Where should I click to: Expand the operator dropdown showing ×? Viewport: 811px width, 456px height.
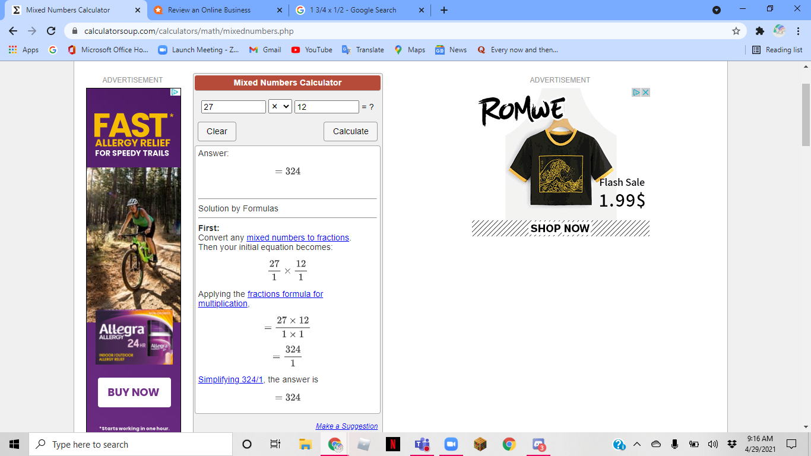[280, 107]
